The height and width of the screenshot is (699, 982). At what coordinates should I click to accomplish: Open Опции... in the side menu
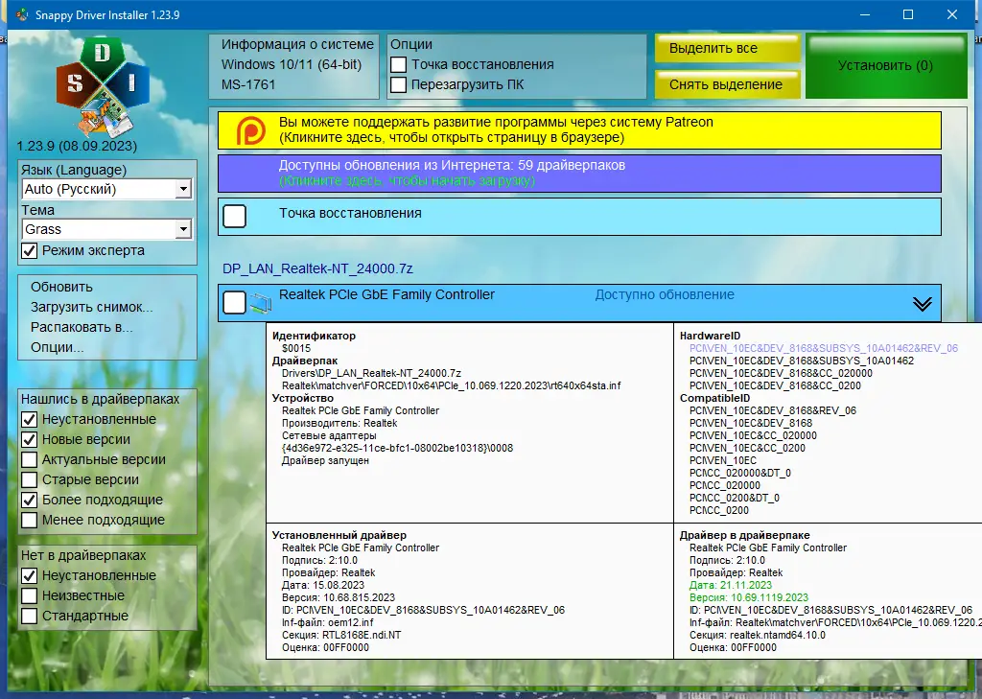57,347
